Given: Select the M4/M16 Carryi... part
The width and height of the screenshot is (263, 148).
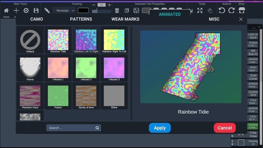Looking at the screenshot, I should [x=253, y=85].
